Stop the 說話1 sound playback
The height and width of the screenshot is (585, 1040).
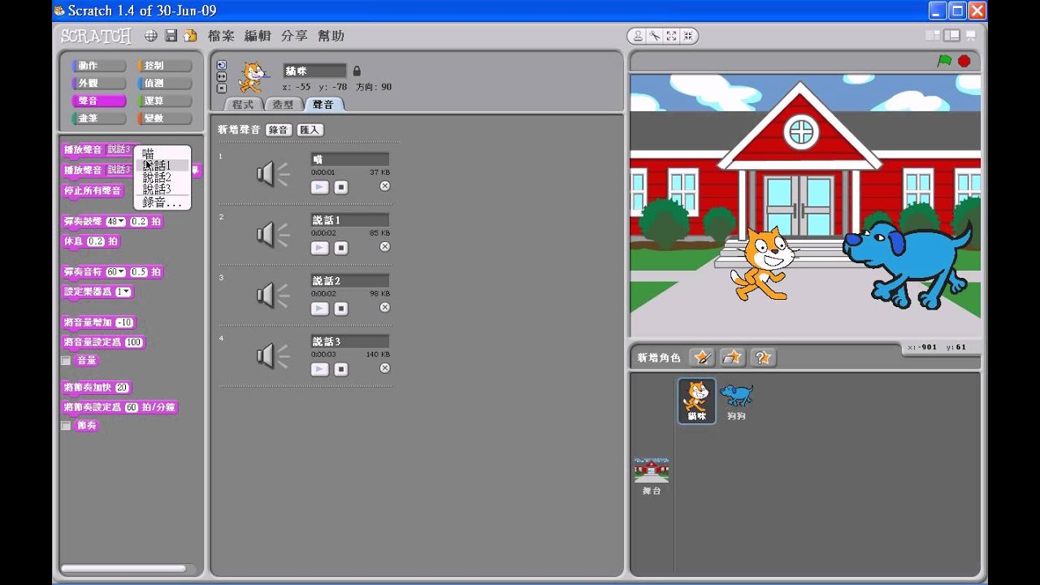[x=341, y=248]
